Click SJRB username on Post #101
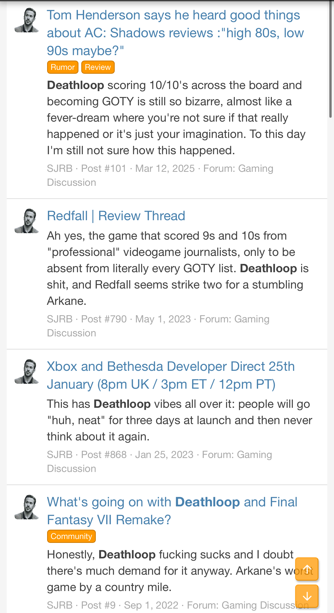334x613 pixels. 60,168
